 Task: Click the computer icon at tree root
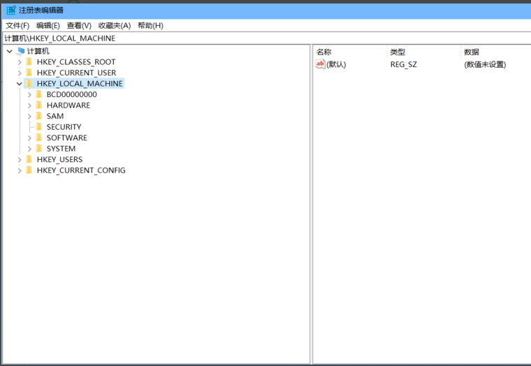coord(20,51)
